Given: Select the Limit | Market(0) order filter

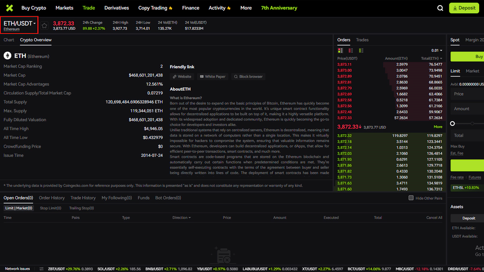Looking at the screenshot, I should [19, 208].
